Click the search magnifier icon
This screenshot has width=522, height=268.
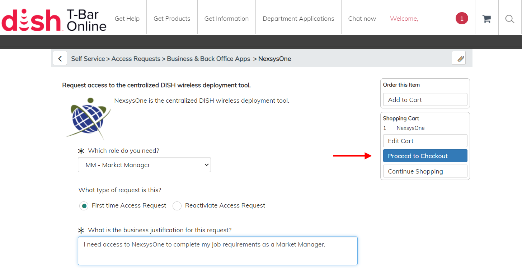tap(510, 19)
